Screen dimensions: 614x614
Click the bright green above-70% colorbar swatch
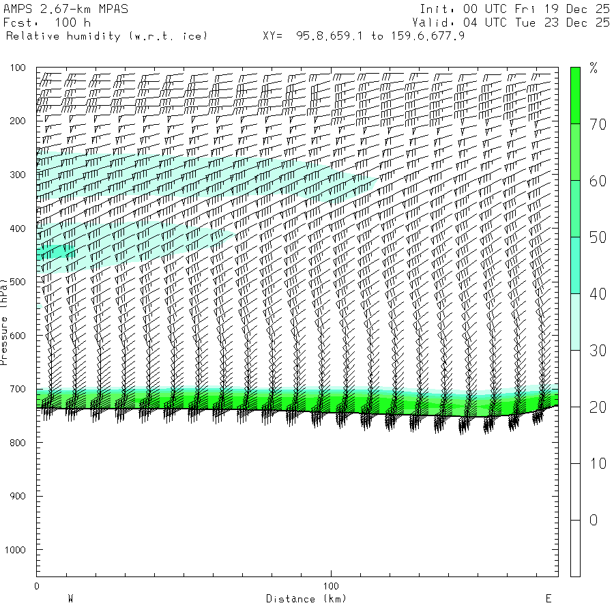[x=575, y=96]
